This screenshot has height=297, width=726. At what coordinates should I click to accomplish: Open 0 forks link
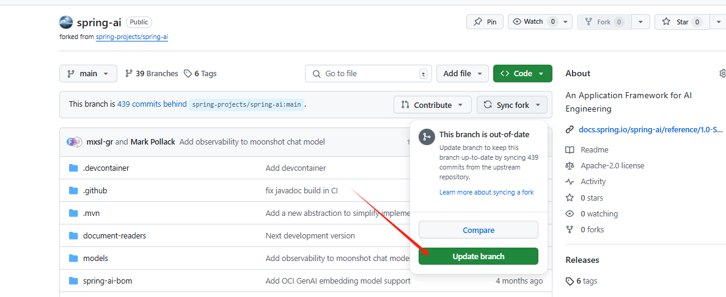click(x=592, y=229)
